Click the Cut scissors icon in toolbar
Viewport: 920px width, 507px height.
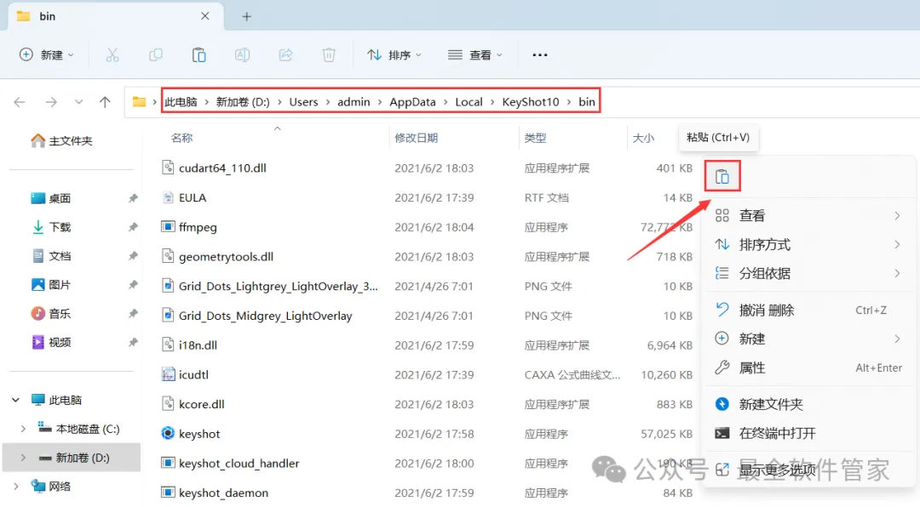click(112, 55)
